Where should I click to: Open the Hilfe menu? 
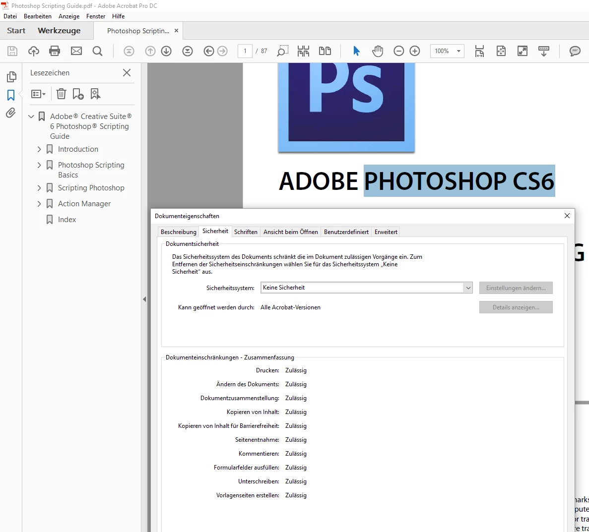(x=118, y=16)
